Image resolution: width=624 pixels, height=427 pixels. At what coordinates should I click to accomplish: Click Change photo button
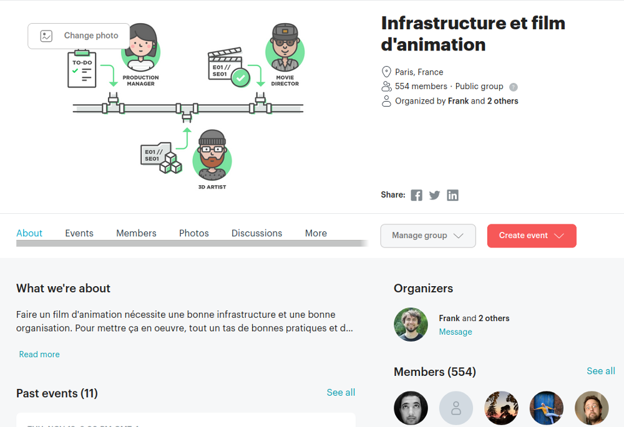(79, 36)
